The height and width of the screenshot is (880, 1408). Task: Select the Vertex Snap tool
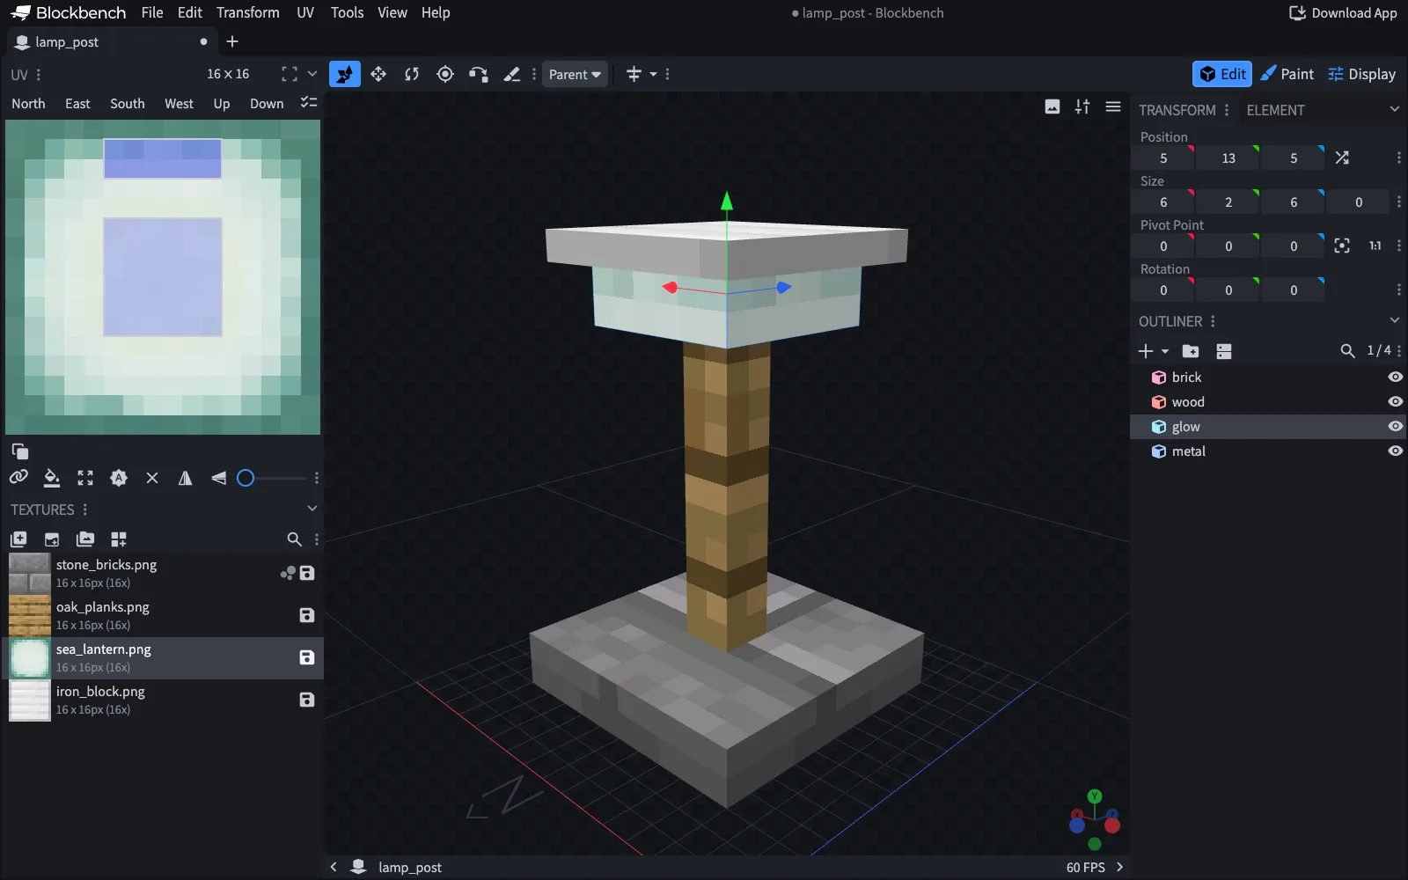pos(478,74)
